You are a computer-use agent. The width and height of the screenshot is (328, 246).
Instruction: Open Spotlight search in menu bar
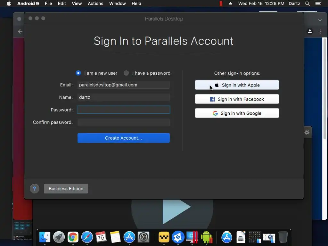[307, 4]
